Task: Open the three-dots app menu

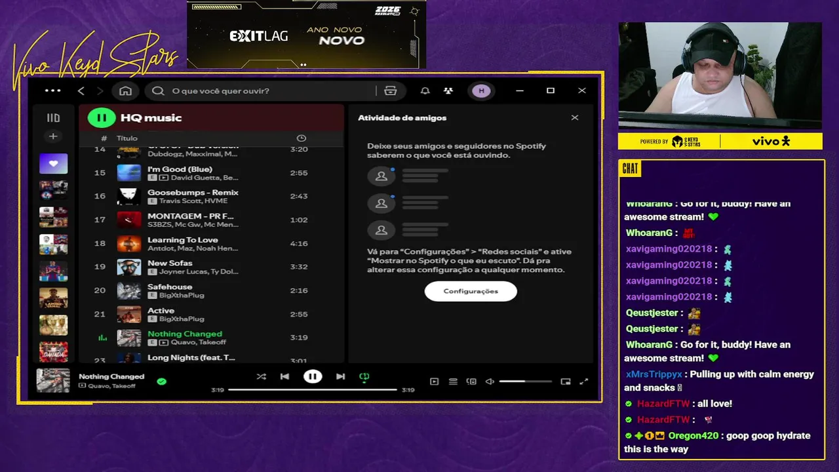Action: click(52, 91)
